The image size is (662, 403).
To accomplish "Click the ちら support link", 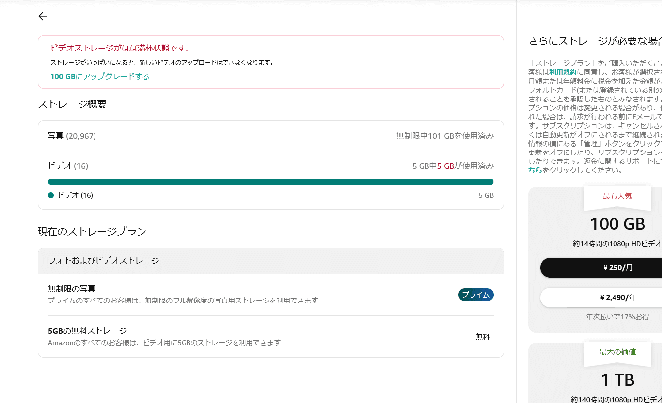I will 535,170.
